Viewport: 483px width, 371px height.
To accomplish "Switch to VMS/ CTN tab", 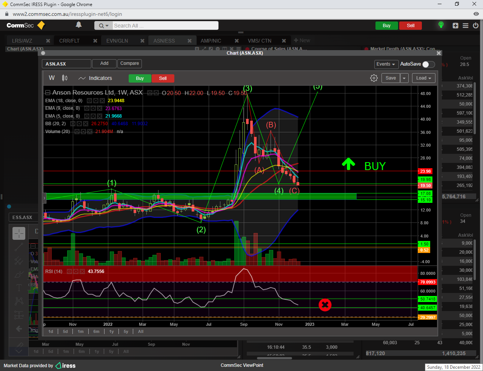I will tap(260, 41).
